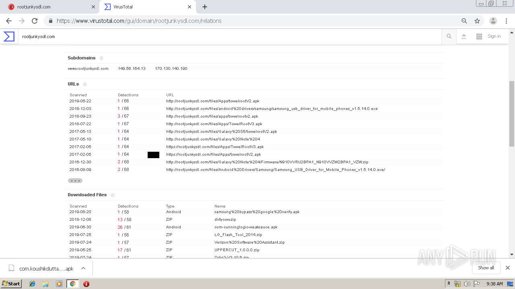This screenshot has width=515, height=289.
Task: Open Windows Explorer from taskbar
Action: (45, 284)
